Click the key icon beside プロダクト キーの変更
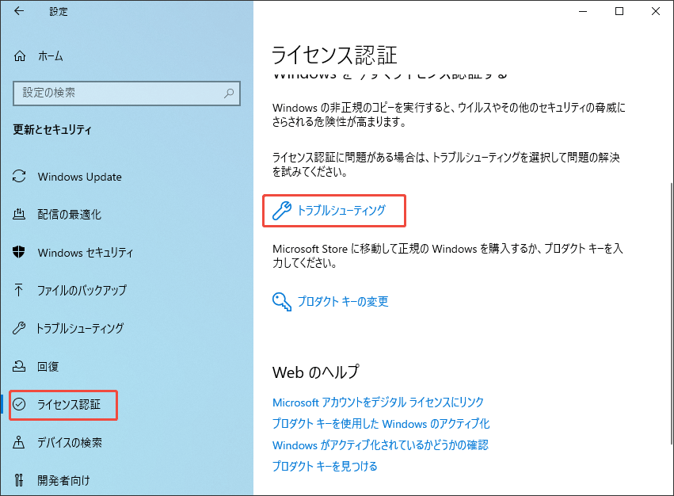The width and height of the screenshot is (674, 496). click(x=282, y=302)
